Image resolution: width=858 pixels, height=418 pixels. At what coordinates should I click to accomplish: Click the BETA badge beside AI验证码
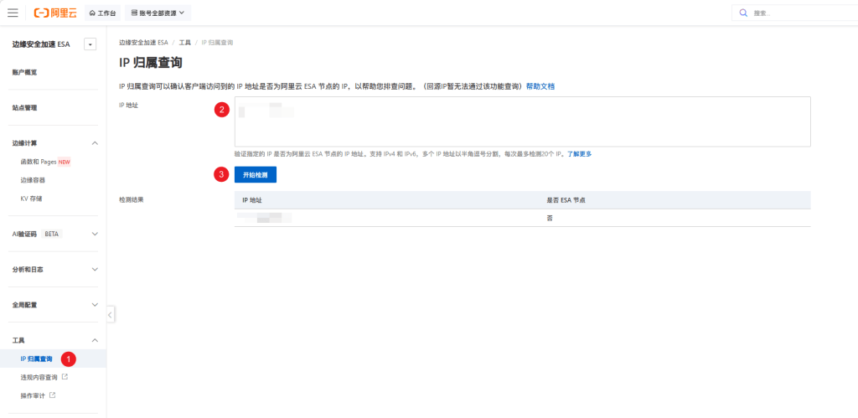pos(51,234)
